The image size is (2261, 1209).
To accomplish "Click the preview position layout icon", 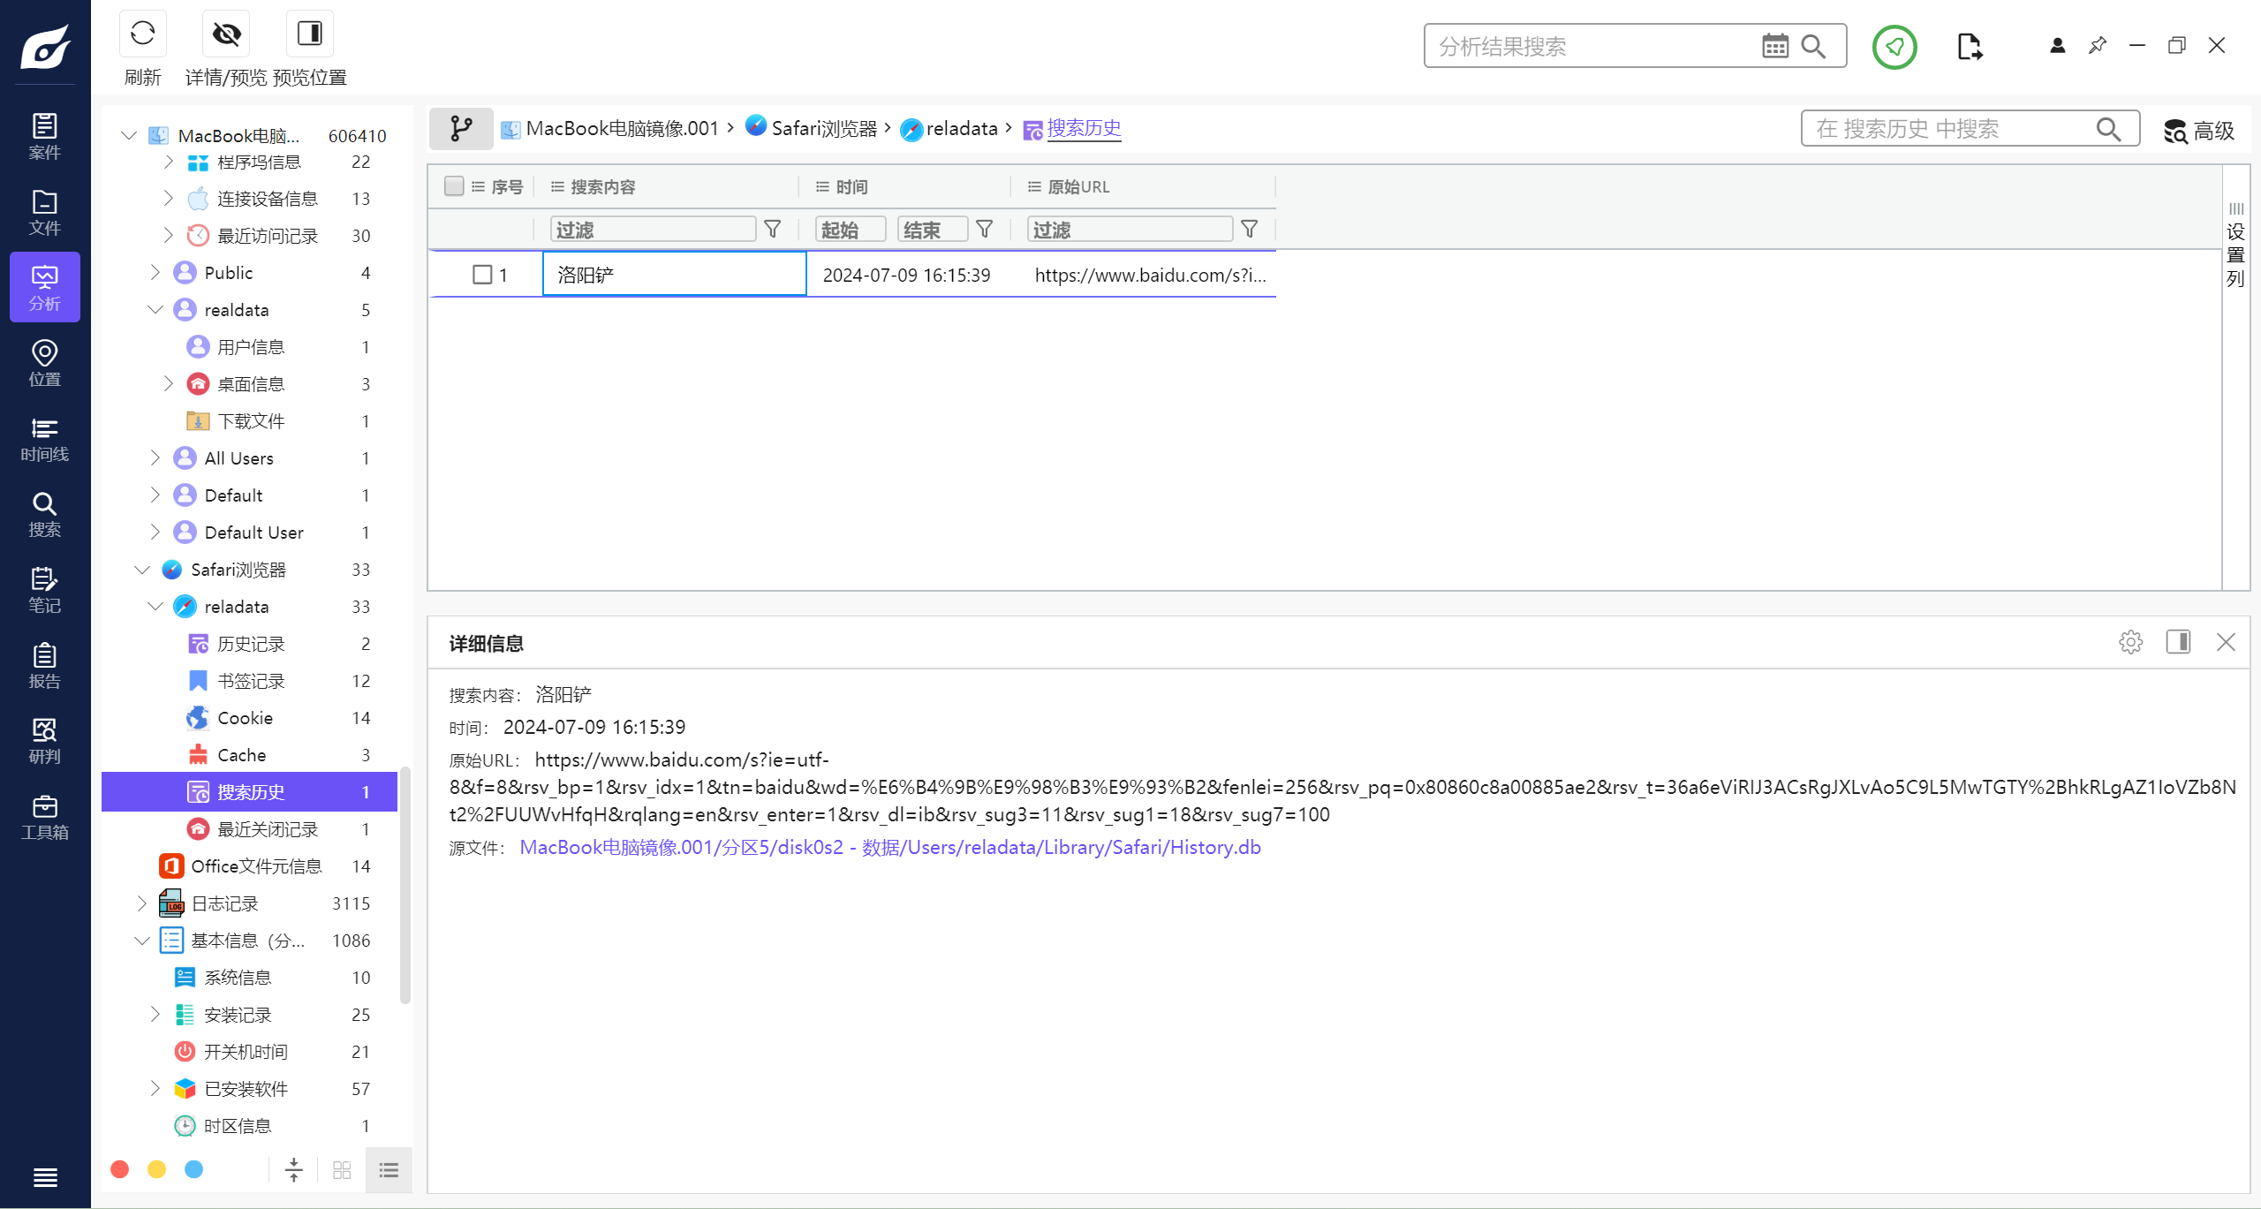I will [309, 34].
